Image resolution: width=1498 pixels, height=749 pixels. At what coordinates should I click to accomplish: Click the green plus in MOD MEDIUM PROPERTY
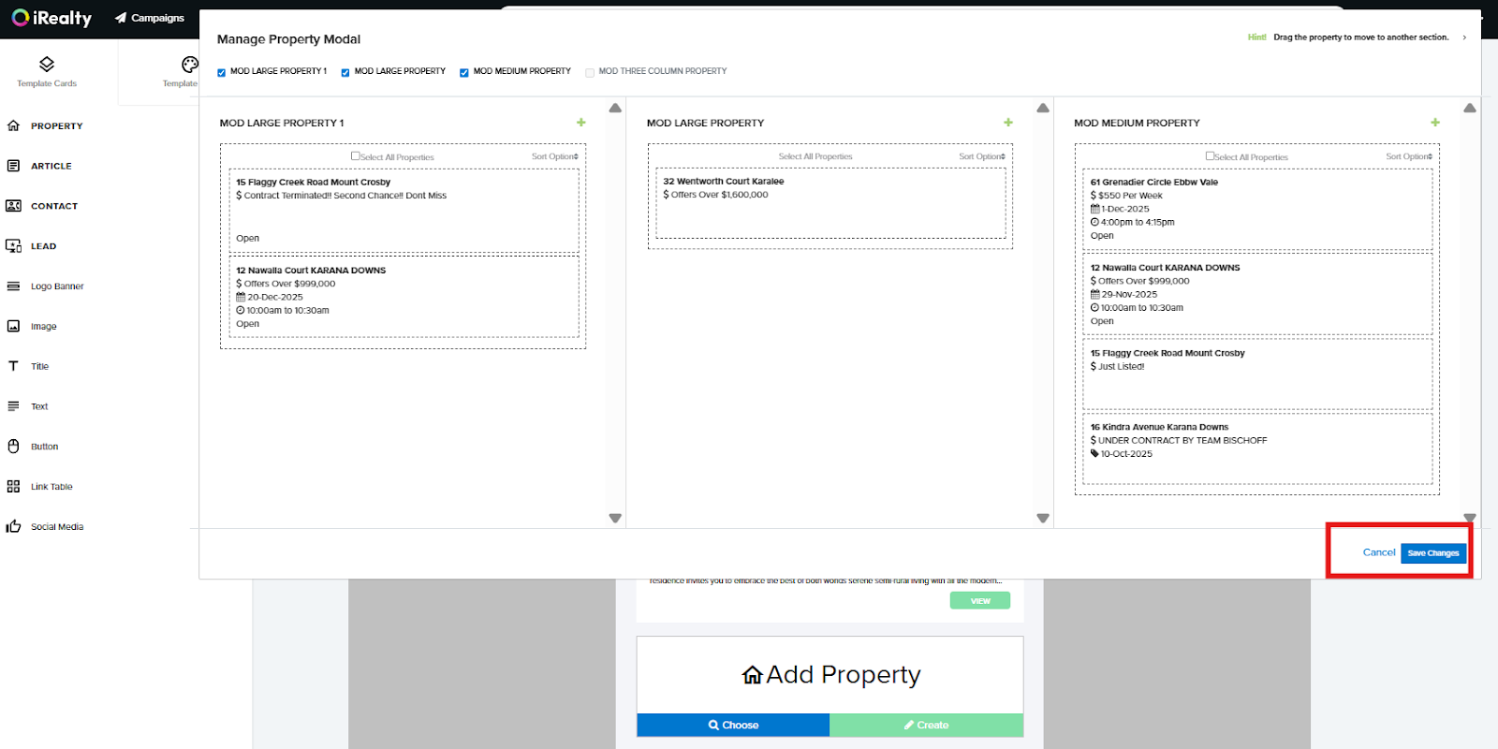coord(1435,123)
